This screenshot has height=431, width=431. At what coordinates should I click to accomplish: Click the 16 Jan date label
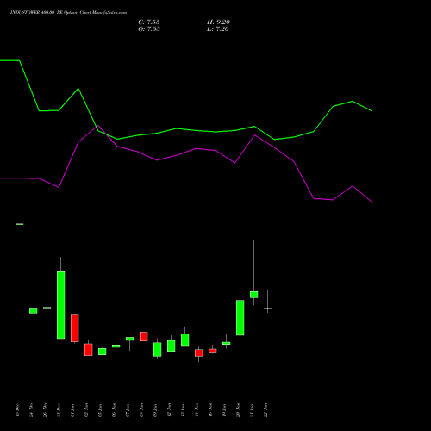(210, 410)
